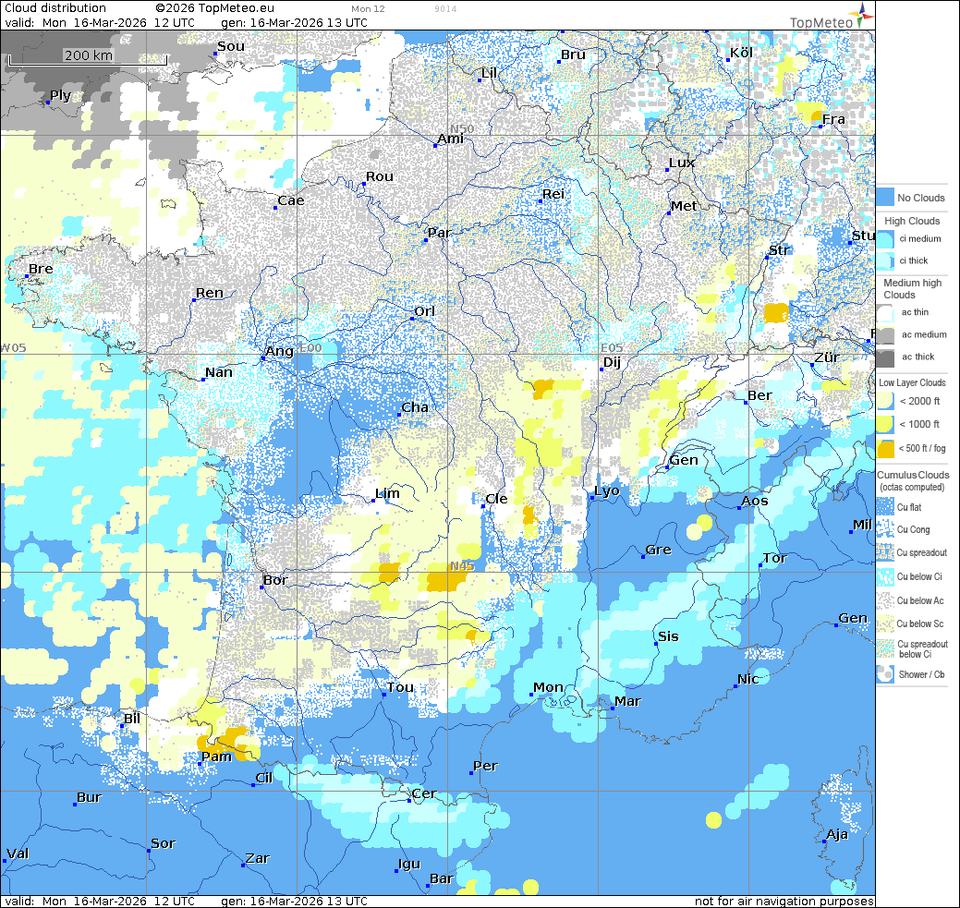Image resolution: width=960 pixels, height=908 pixels.
Task: Select the ci medium legend icon
Action: pyautogui.click(x=884, y=238)
